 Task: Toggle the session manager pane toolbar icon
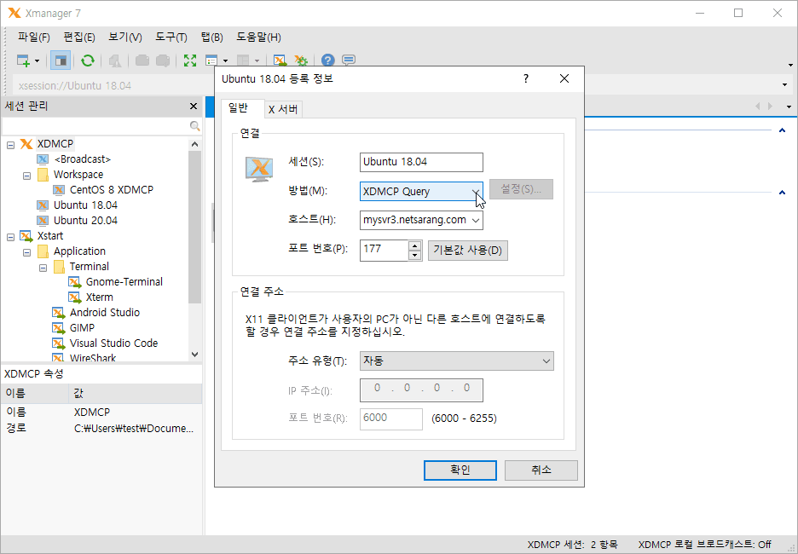61,61
